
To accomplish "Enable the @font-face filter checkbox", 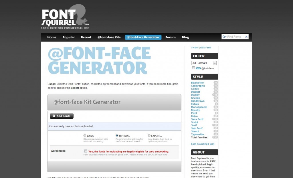I will click(193, 68).
